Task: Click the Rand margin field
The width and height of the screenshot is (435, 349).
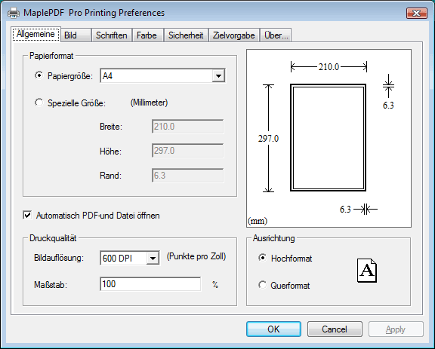Action: pos(187,176)
